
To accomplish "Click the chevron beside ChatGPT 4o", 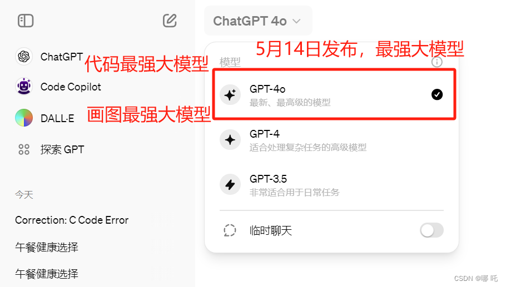I will coord(296,21).
